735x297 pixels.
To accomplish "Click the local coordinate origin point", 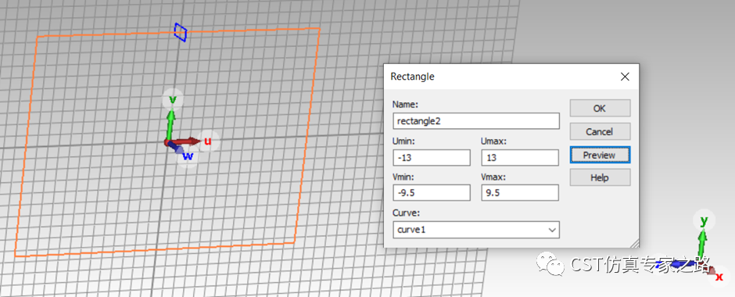I will click(x=167, y=143).
